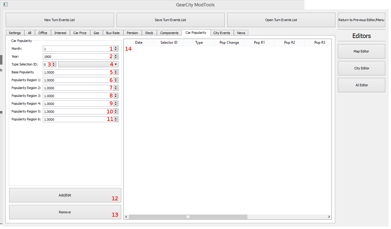Switch to the All tab
391x229 pixels.
[30, 33]
